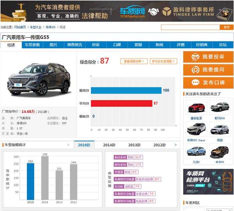Switch to the 评测 tab
The height and width of the screenshot is (211, 234).
(x=181, y=45)
